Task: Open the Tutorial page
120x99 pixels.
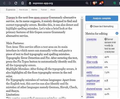Action: [44, 10]
